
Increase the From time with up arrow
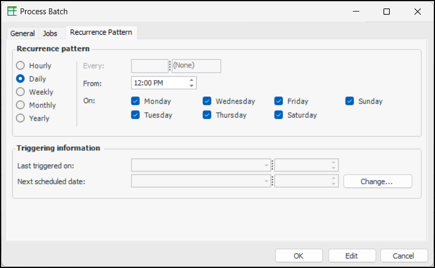191,80
